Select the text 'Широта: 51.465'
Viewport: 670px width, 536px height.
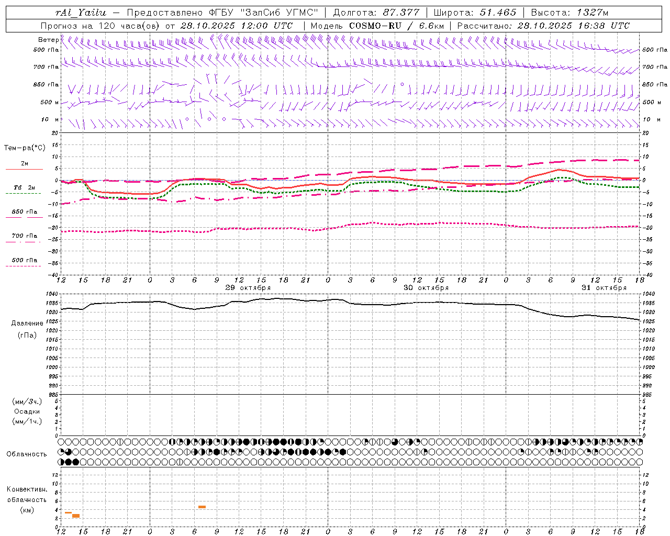click(x=475, y=13)
